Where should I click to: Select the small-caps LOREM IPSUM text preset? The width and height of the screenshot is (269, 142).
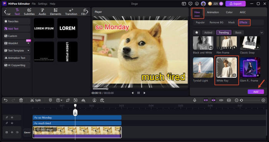click(44, 28)
